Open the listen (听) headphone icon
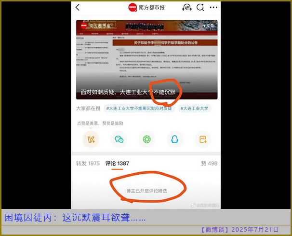 click(x=187, y=7)
